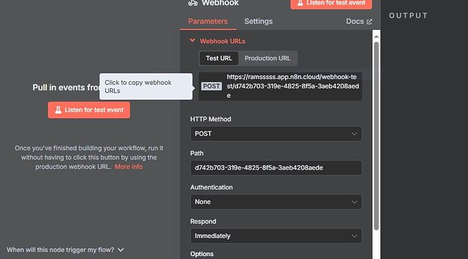This screenshot has height=259, width=468.
Task: Click the Webhook node icon in header
Action: coord(193,3)
